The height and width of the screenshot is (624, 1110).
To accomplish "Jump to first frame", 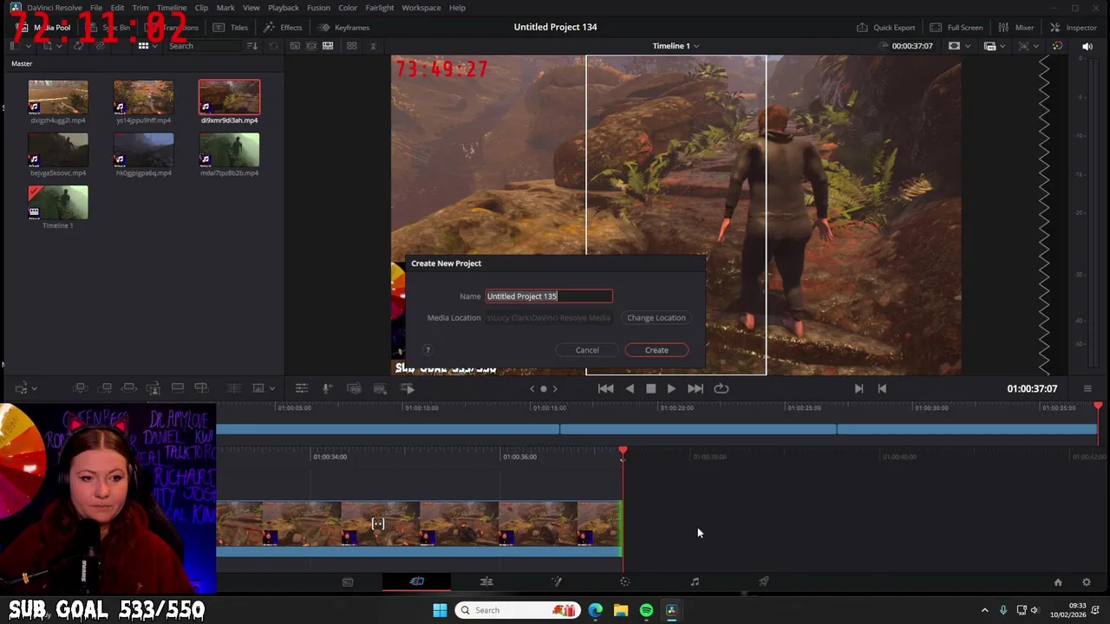I will tap(606, 389).
